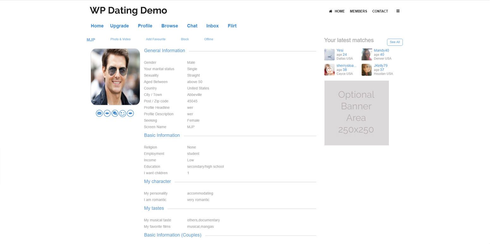Click the Offline status link

[209, 39]
